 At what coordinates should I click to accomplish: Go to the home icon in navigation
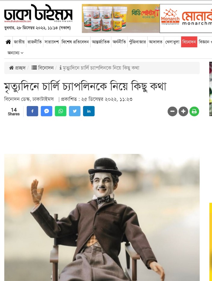(x=8, y=42)
